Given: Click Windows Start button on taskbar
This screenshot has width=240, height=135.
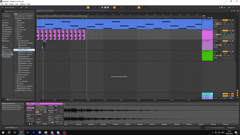Looking at the screenshot, I should click(x=3, y=132).
